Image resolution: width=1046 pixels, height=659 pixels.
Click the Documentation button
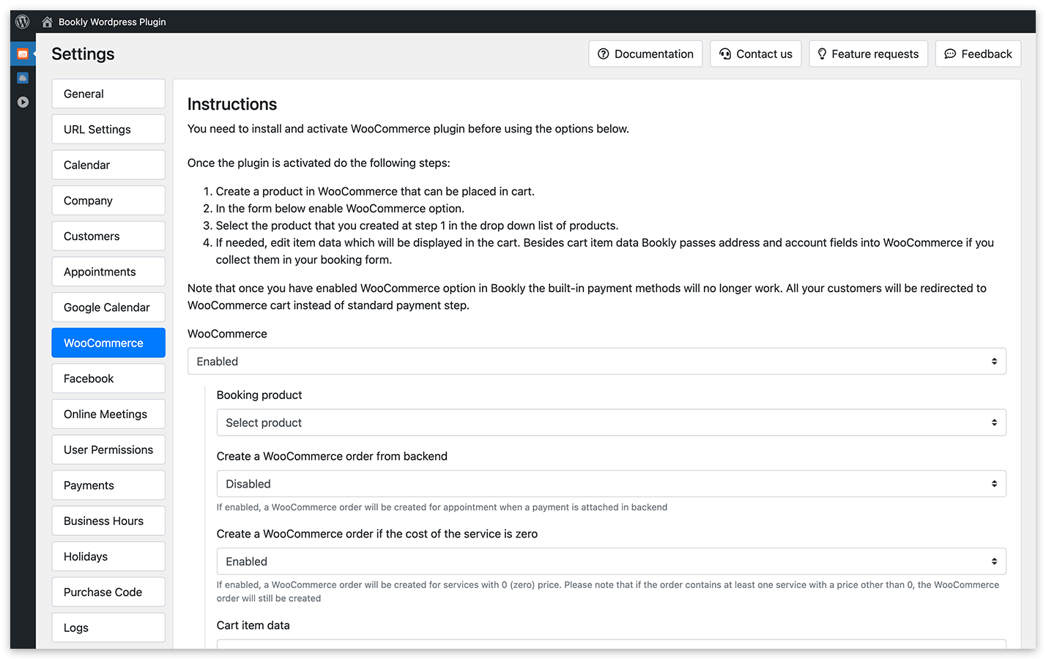coord(645,53)
